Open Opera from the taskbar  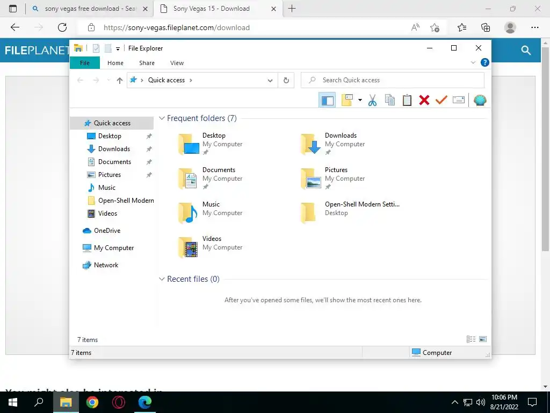tap(119, 402)
